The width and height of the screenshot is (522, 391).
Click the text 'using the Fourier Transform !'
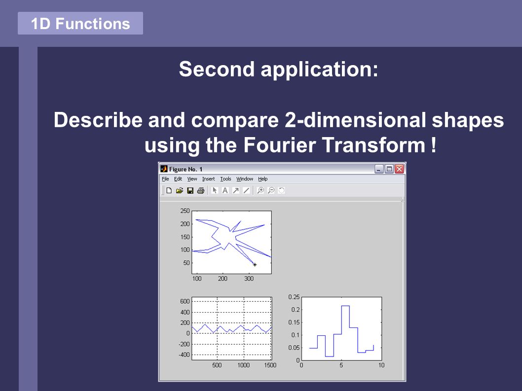(x=290, y=145)
